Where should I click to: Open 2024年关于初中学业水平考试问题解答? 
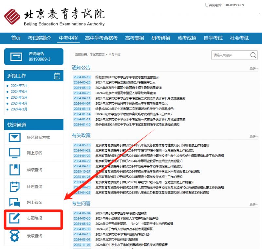[121, 213]
